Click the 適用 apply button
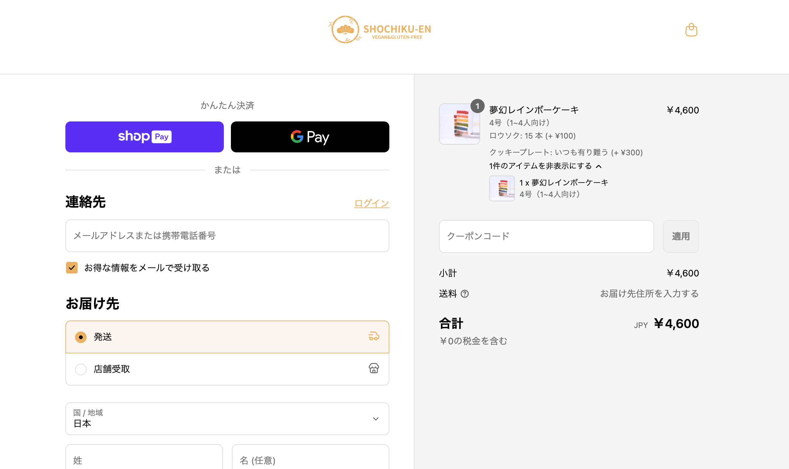Viewport: 789px width, 469px height. pos(681,236)
